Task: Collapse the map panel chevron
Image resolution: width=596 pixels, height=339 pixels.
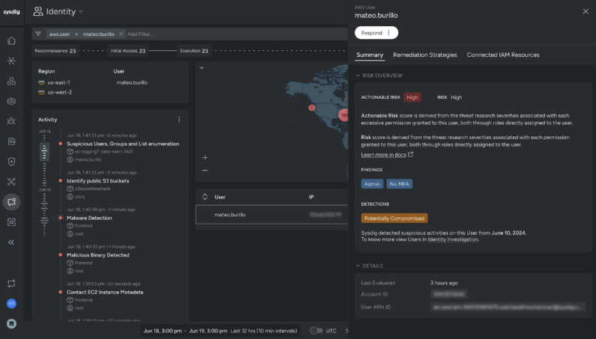Action: click(202, 68)
